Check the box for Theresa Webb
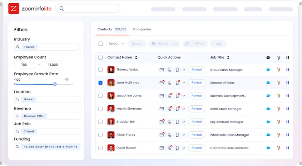This screenshot has height=166, width=302. (x=100, y=70)
